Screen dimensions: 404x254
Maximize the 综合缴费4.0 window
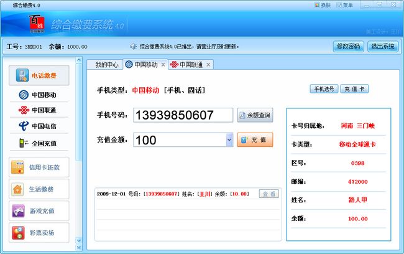click(380, 5)
